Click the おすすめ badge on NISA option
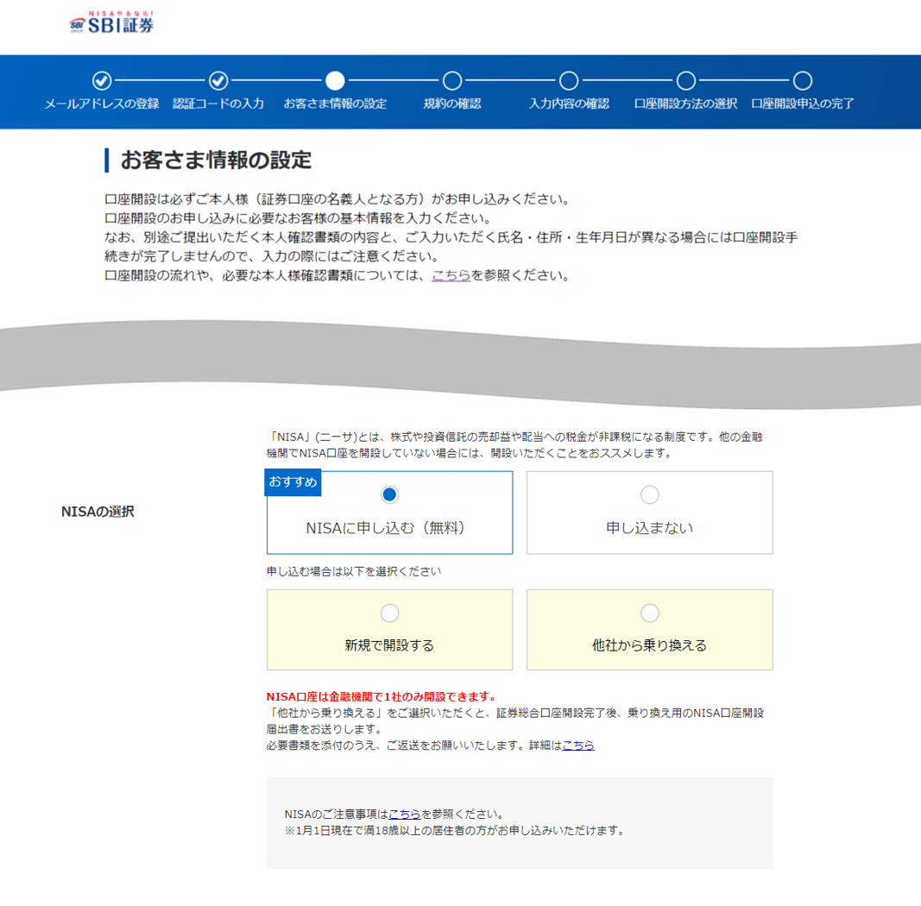Viewport: 921px width, 906px height. coord(292,482)
